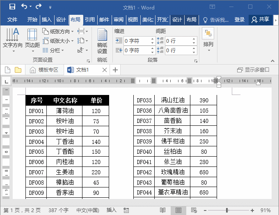Switch to Web Layout view in status bar
The image size is (279, 215).
(x=193, y=210)
